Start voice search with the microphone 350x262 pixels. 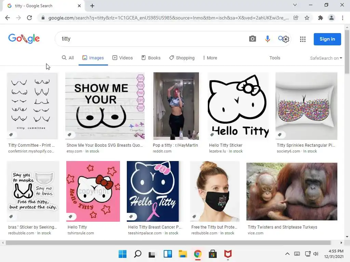click(x=267, y=39)
